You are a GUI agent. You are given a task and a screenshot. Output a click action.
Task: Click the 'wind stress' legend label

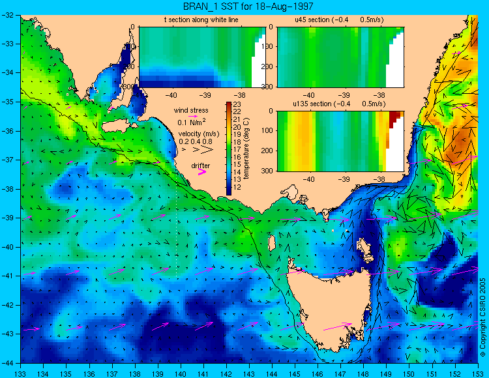point(191,110)
